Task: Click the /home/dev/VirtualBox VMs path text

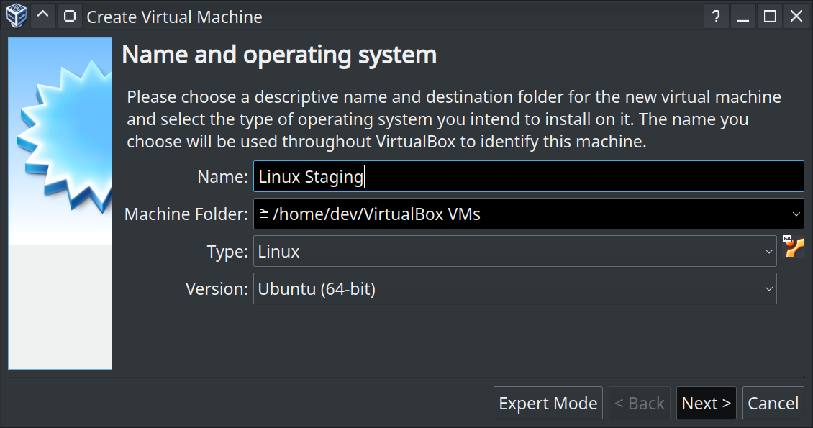Action: coord(376,214)
